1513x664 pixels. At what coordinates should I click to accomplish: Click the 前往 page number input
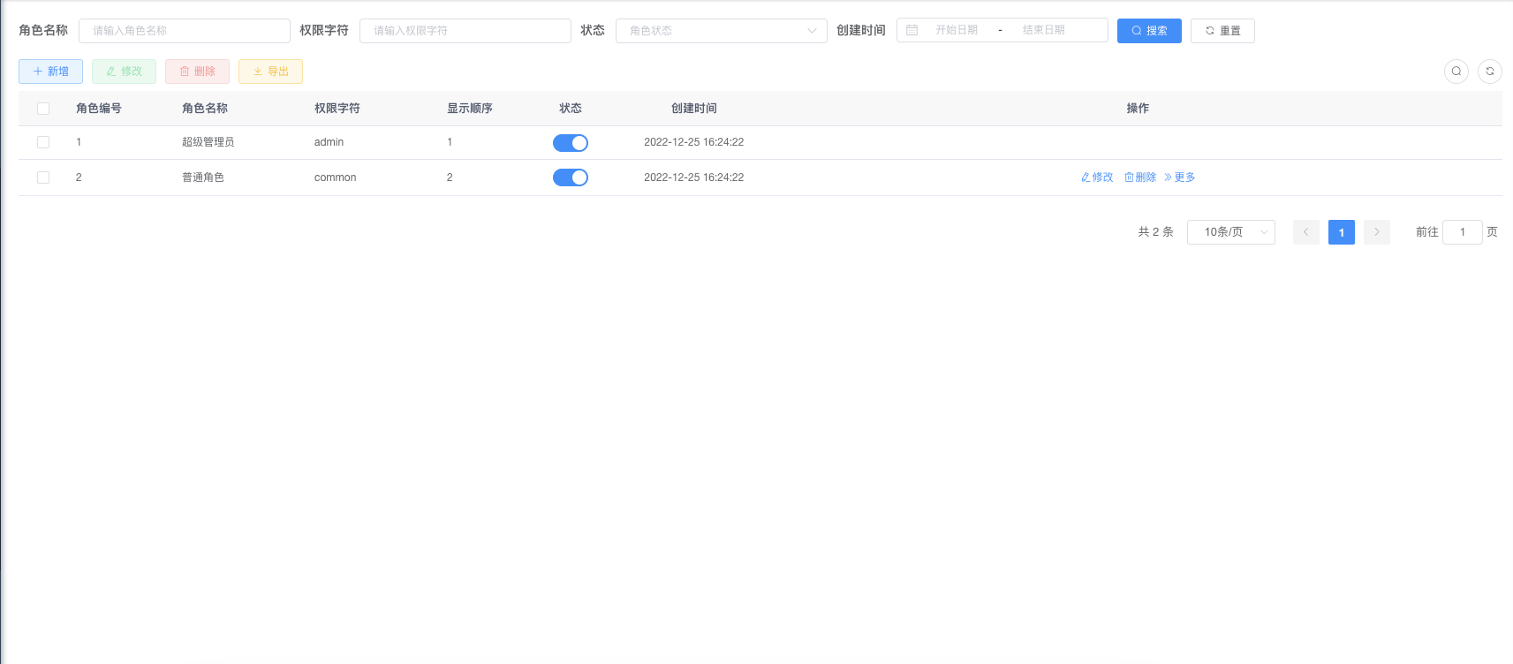(1463, 232)
